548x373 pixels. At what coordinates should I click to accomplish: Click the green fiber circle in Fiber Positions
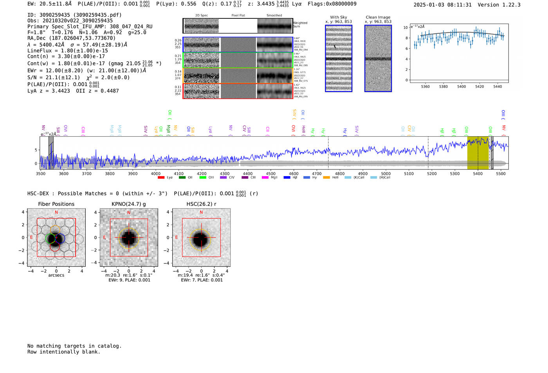point(50,238)
